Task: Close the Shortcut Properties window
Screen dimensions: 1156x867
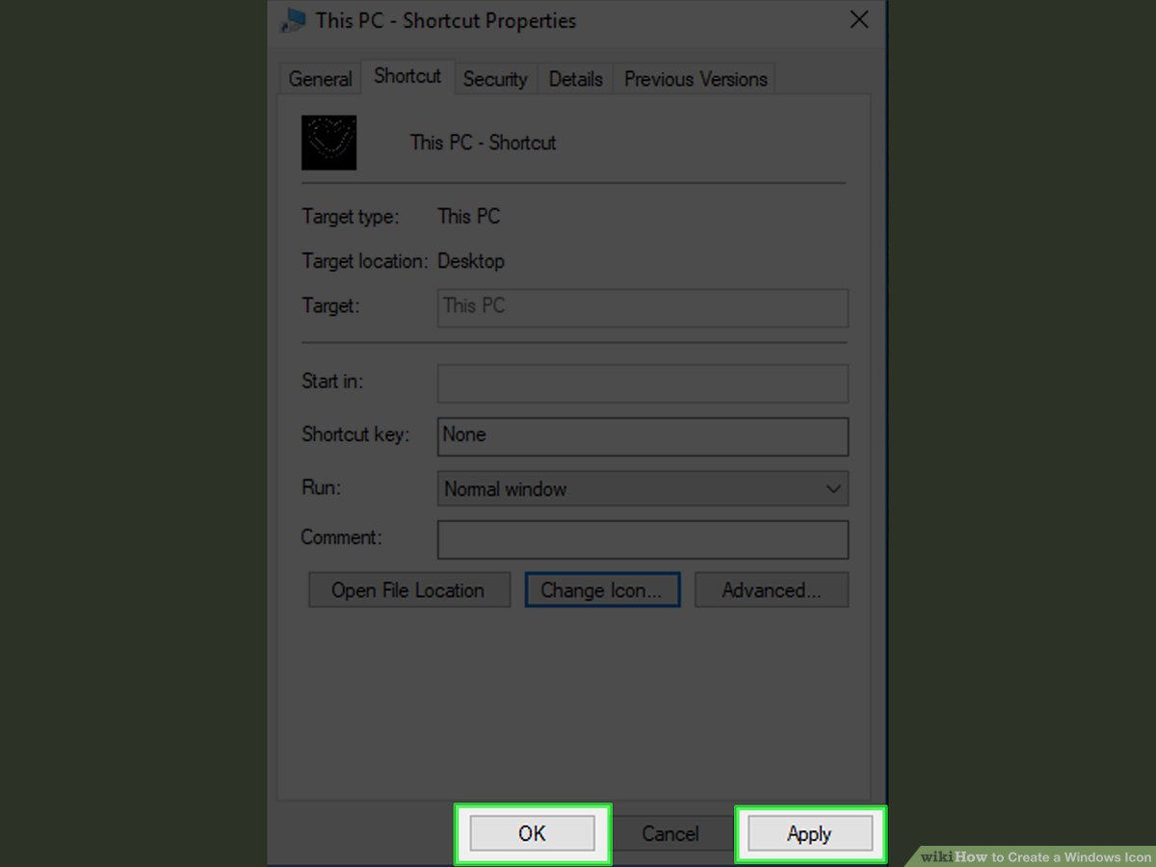Action: click(858, 19)
